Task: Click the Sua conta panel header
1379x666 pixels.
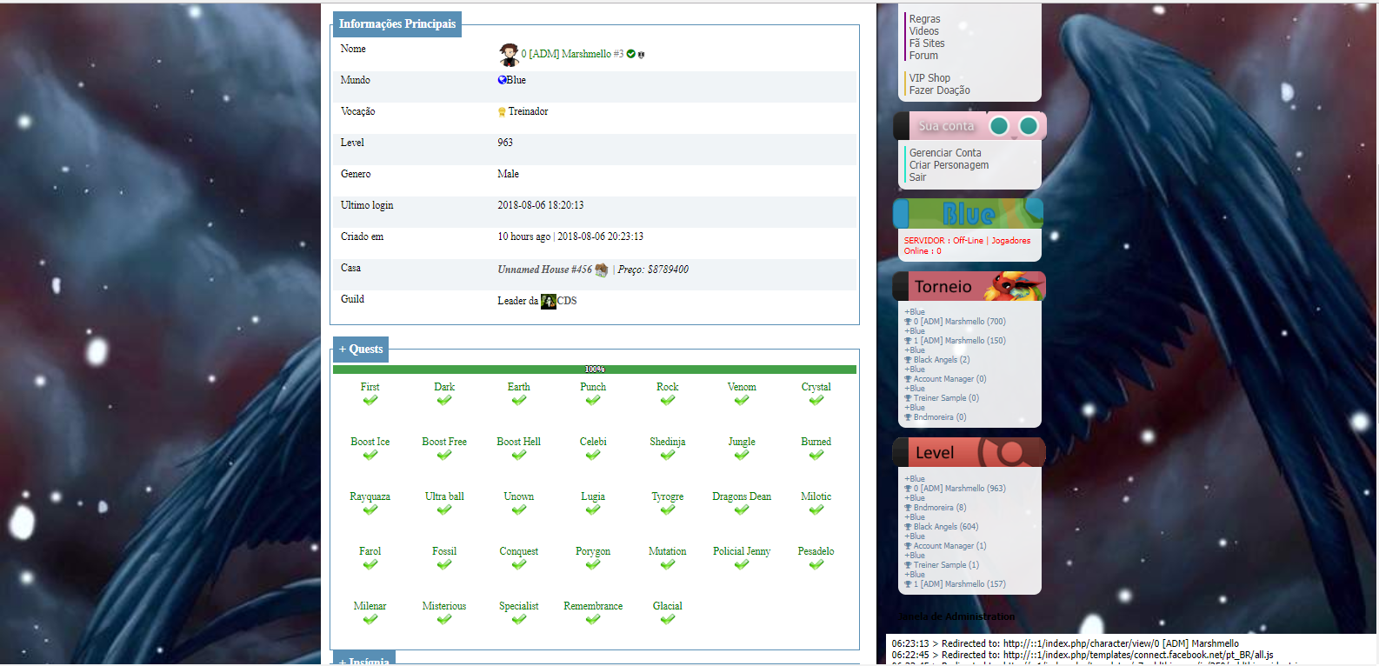Action: pyautogui.click(x=969, y=126)
